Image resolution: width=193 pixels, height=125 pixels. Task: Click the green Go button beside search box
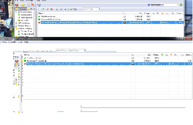coord(181,5)
